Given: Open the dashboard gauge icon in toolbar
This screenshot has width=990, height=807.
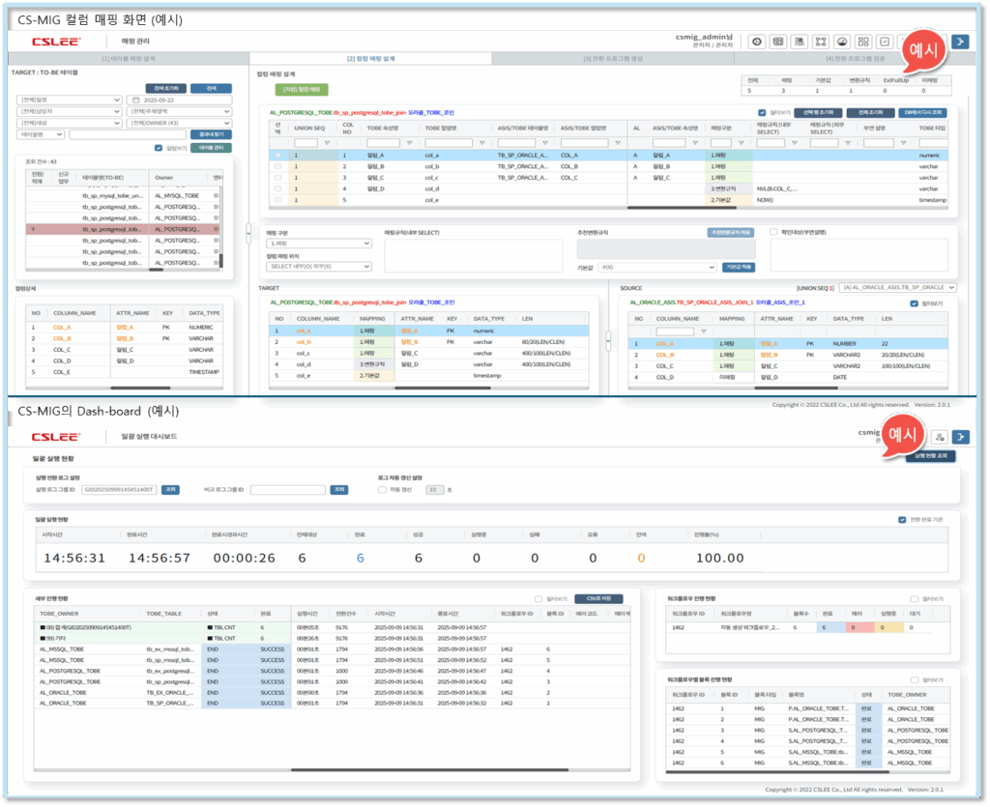Looking at the screenshot, I should [843, 42].
